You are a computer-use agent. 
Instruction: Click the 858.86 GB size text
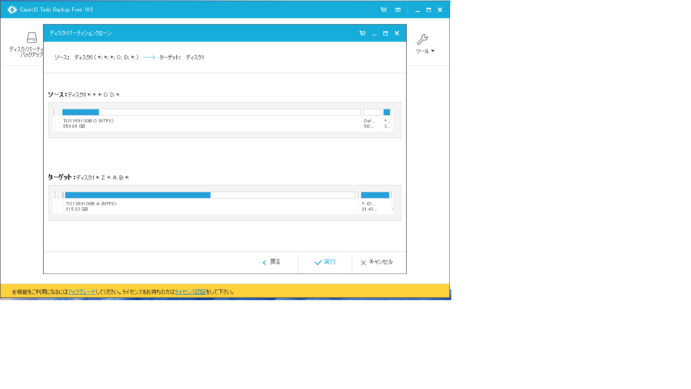click(74, 126)
